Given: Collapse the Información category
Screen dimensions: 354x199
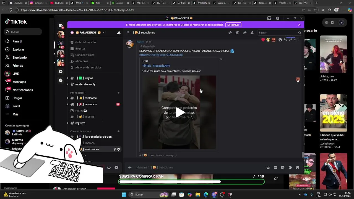Looking at the screenshot, I should click(78, 93).
